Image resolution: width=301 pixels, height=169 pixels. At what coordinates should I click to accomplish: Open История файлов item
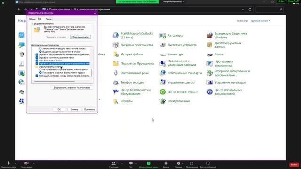coord(128,54)
